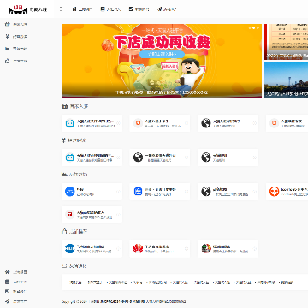
Task: Open the book icon item in top navigation
Action: [110, 9]
